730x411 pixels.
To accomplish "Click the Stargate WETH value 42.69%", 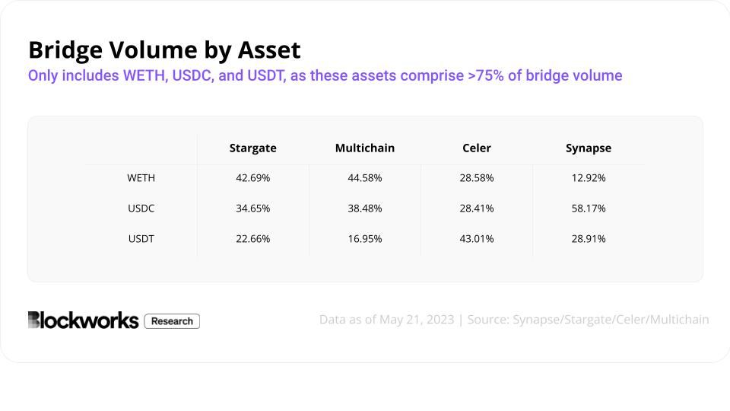I will click(252, 178).
